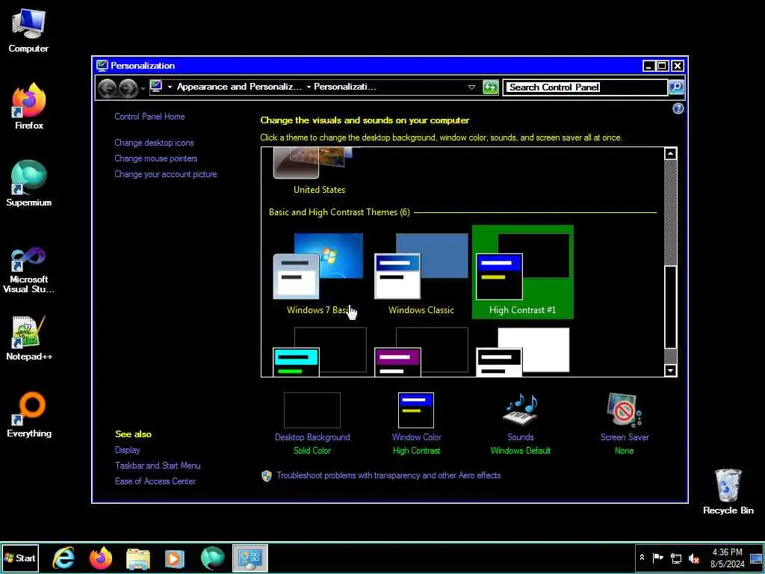Screen dimensions: 765x574
Task: Open the network tray icon
Action: 675,558
